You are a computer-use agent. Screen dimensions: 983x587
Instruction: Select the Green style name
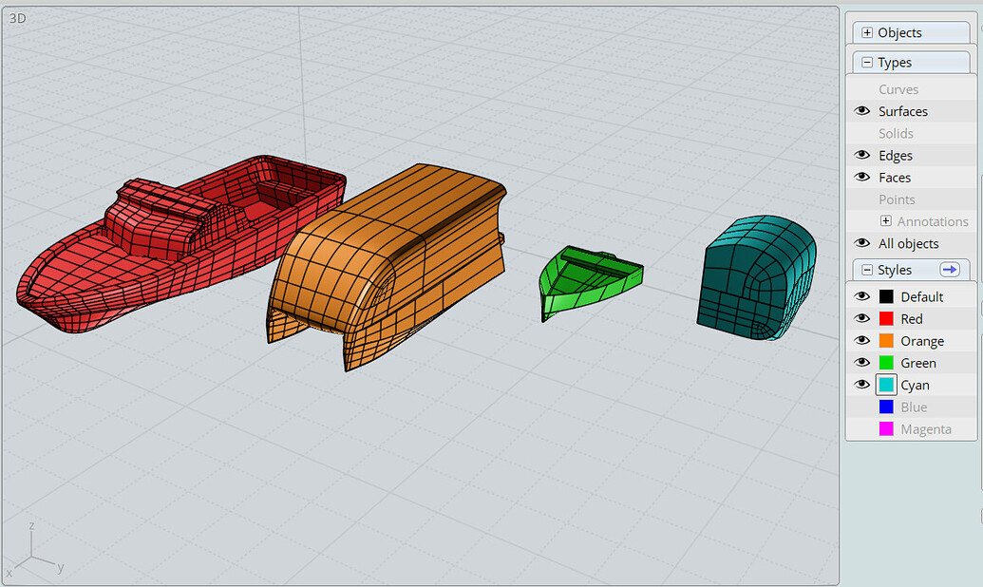point(918,363)
